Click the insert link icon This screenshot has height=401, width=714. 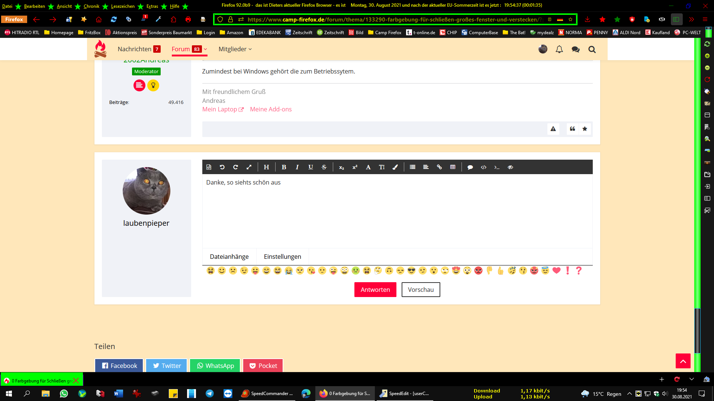pos(439,167)
